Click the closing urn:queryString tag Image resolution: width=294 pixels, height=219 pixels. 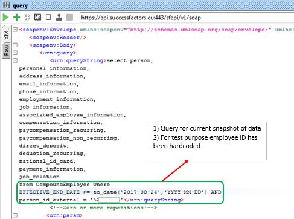pyautogui.click(x=153, y=200)
